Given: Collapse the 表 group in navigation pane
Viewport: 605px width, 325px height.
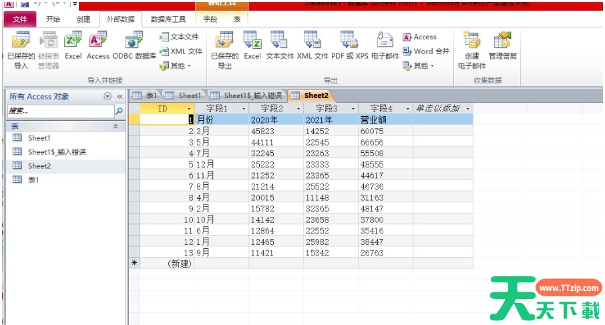Looking at the screenshot, I should (x=116, y=126).
